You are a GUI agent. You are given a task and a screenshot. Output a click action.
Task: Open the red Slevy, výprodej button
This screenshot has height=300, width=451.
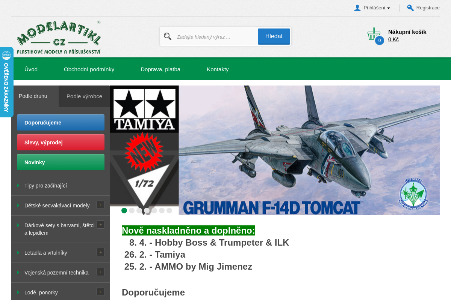pyautogui.click(x=61, y=142)
